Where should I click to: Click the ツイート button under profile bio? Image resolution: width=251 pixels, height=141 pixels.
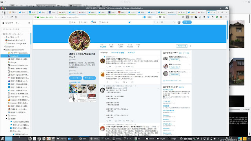75,78
